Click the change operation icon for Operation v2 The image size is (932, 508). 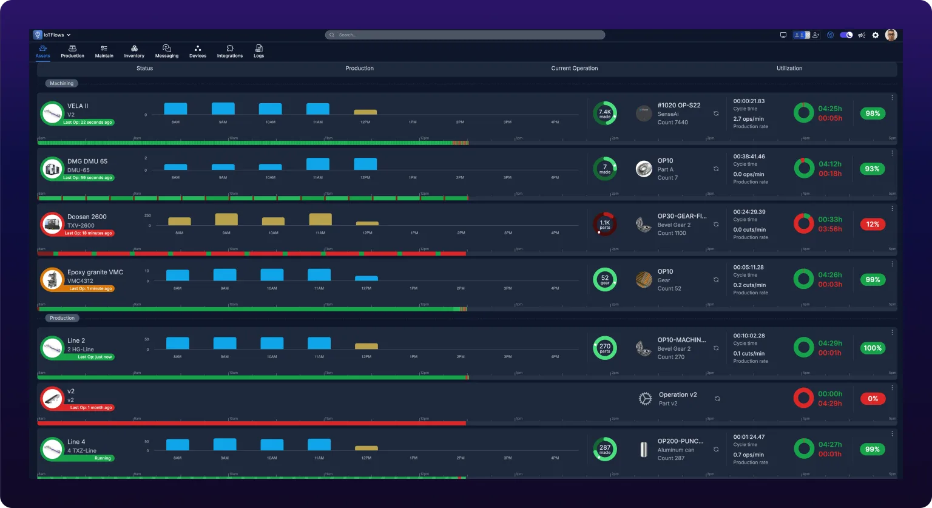coord(717,399)
